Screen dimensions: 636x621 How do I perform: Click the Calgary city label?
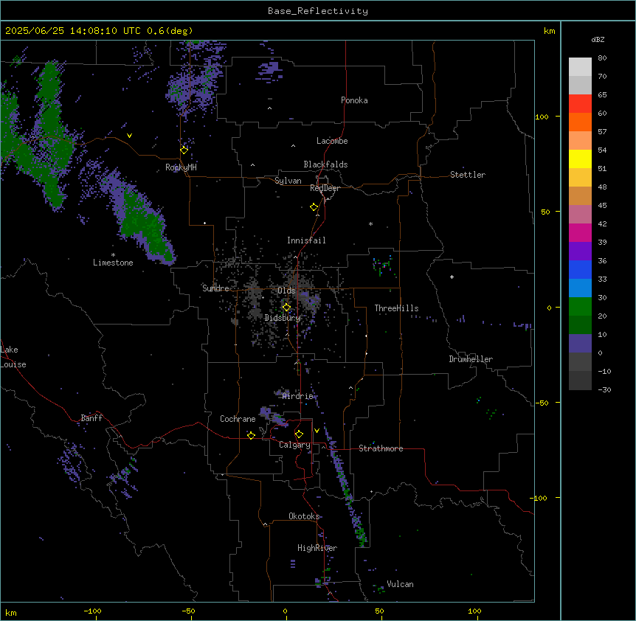pyautogui.click(x=294, y=445)
